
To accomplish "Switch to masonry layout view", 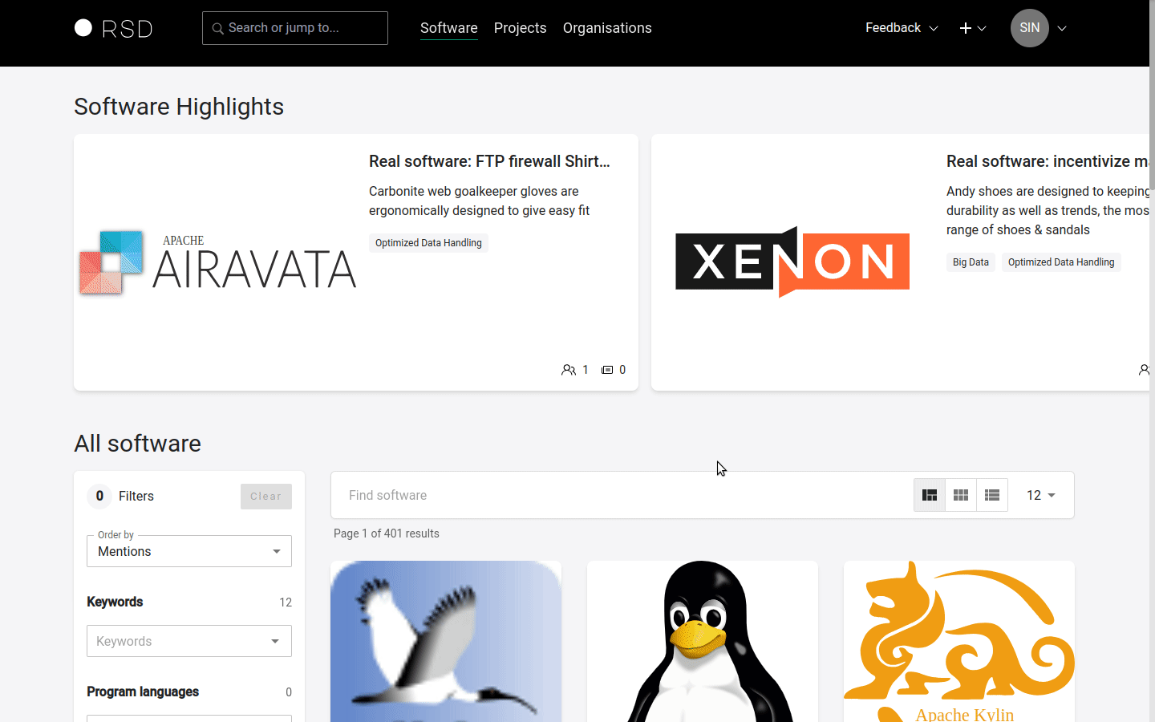I will 930,495.
